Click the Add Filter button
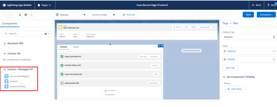Image resolution: width=277 pixels, height=107 pixels. pos(234,89)
